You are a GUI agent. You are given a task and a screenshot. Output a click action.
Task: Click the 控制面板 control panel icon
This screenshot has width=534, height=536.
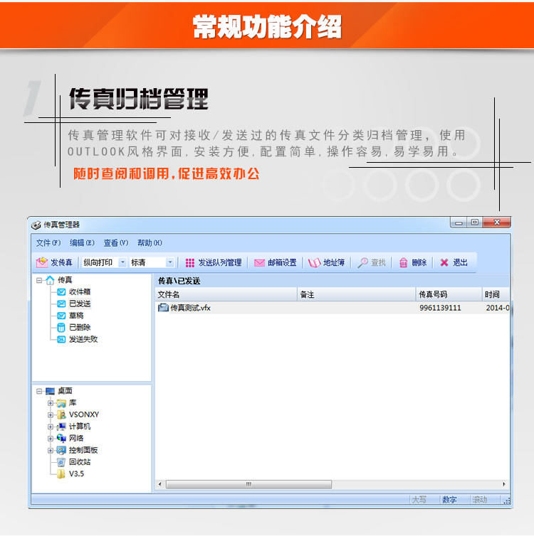tap(61, 450)
